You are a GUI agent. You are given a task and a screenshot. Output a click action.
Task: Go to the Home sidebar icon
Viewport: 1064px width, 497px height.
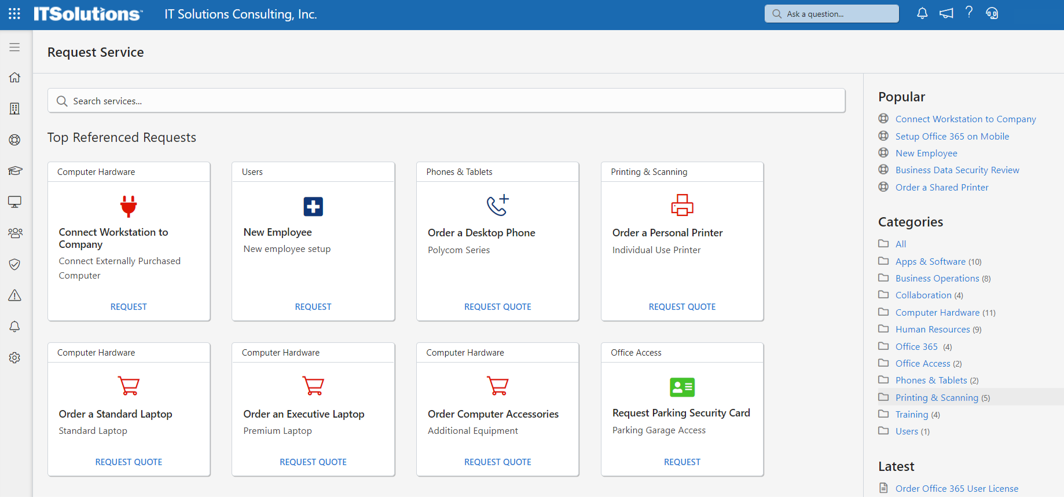(x=14, y=78)
